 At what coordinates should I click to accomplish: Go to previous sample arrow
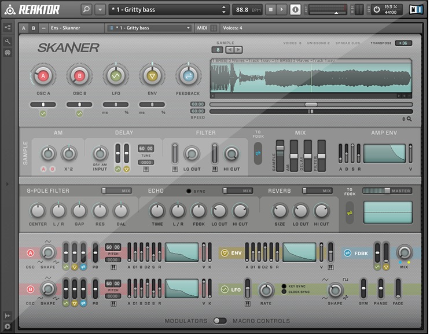coord(230,50)
